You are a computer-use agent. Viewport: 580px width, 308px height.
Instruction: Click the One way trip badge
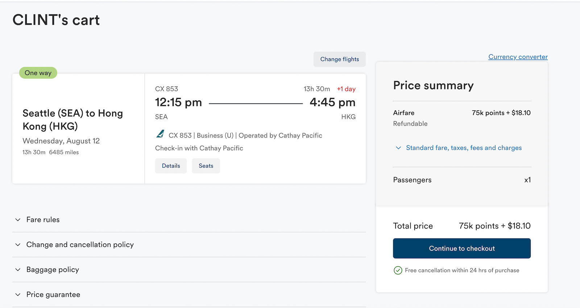coord(38,73)
